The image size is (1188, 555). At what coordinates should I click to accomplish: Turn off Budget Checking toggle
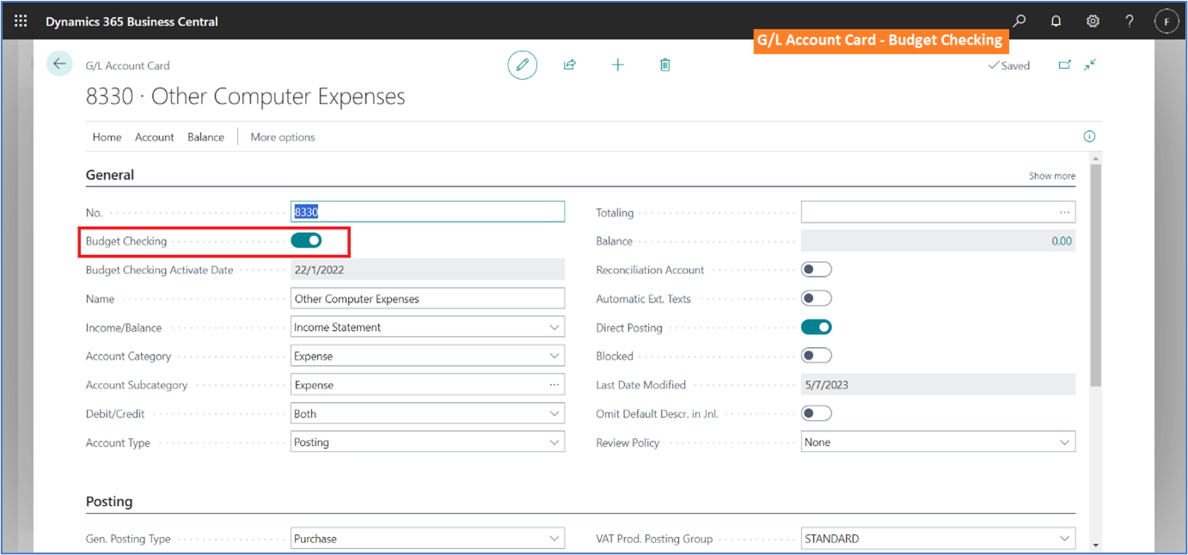pos(306,241)
